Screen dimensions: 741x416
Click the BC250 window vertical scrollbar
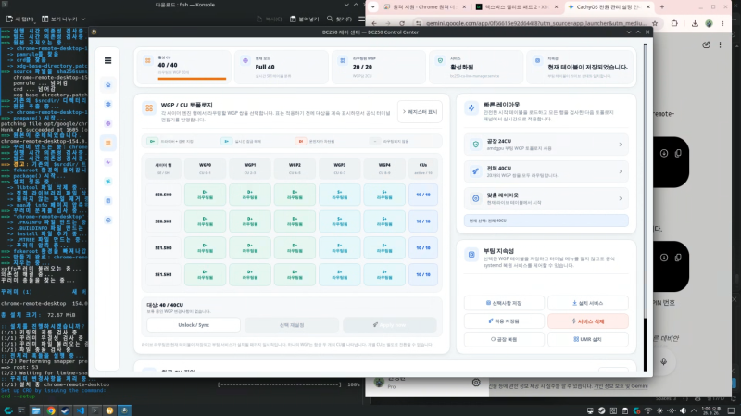click(x=645, y=206)
